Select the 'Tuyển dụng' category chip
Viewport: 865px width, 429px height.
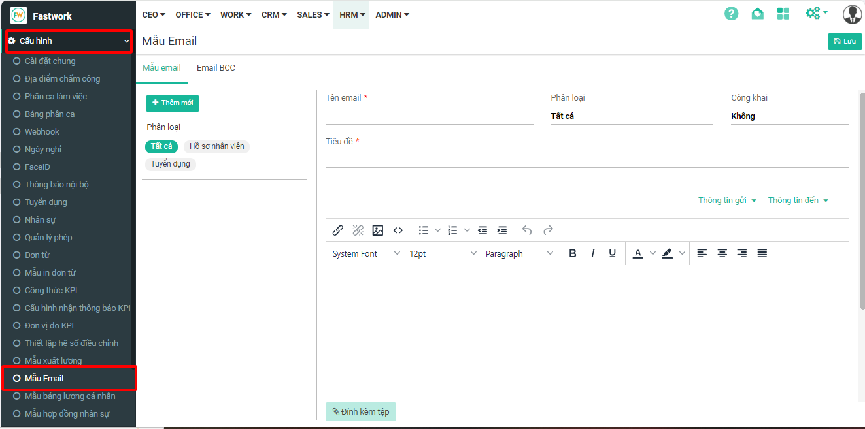[170, 164]
